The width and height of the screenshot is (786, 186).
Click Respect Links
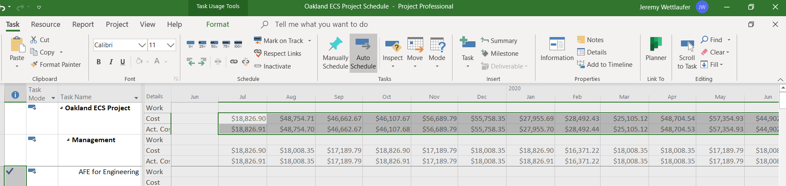[x=278, y=53]
